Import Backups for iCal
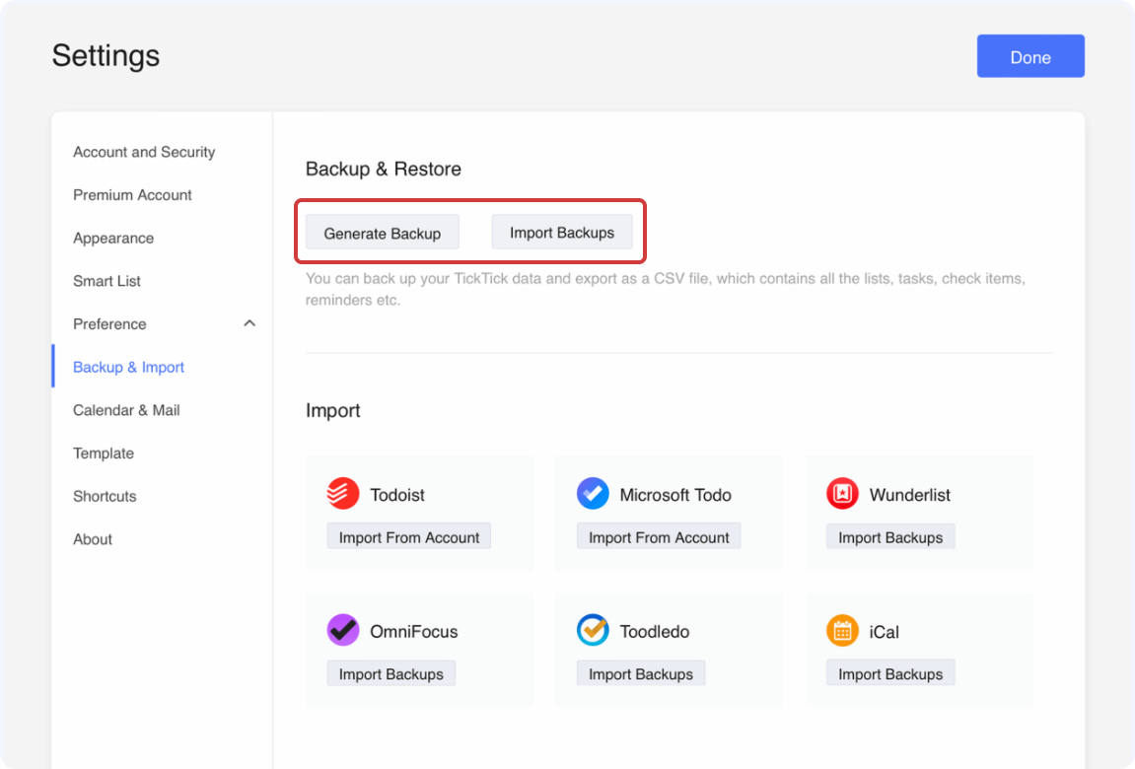1135x769 pixels. pos(889,672)
